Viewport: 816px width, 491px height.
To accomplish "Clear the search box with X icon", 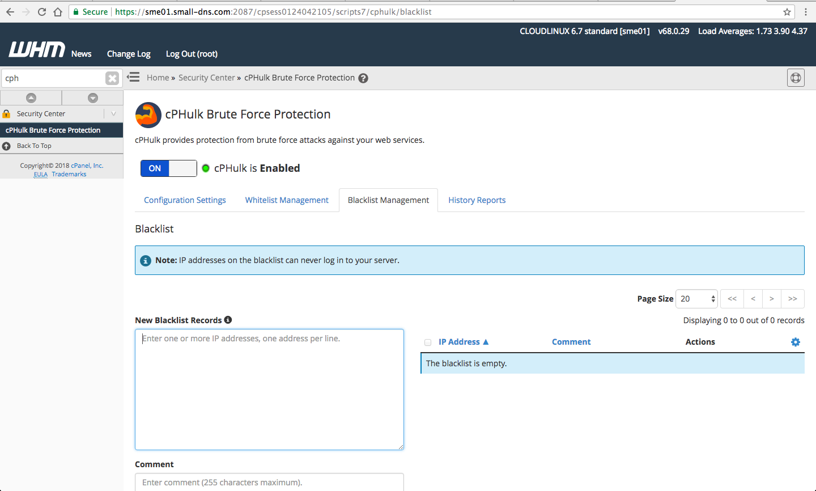I will click(112, 78).
